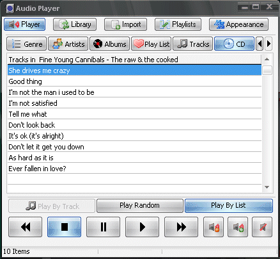
Task: Select track Tell me what
Action: pyautogui.click(x=134, y=114)
